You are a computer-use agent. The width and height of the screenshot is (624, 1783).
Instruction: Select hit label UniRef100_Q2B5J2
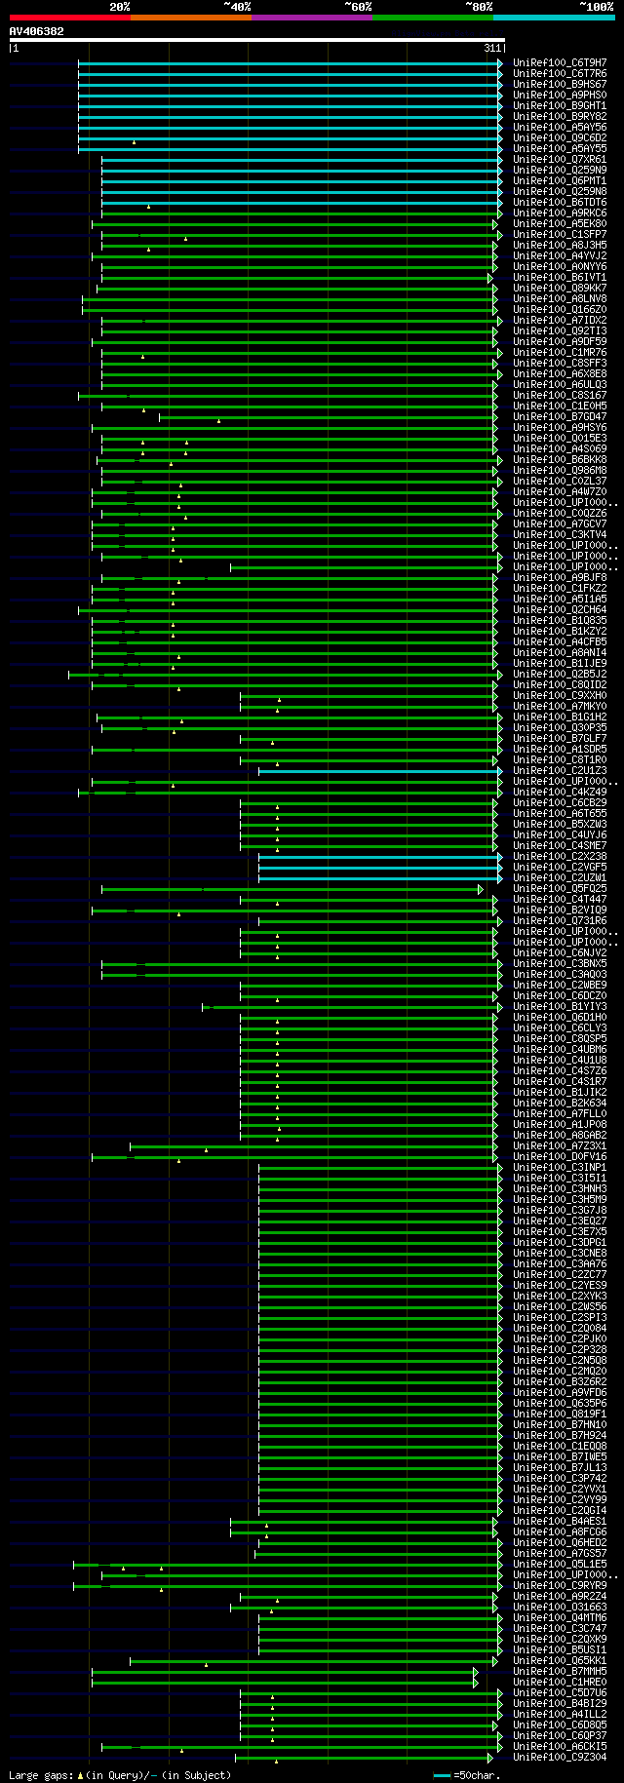point(560,675)
